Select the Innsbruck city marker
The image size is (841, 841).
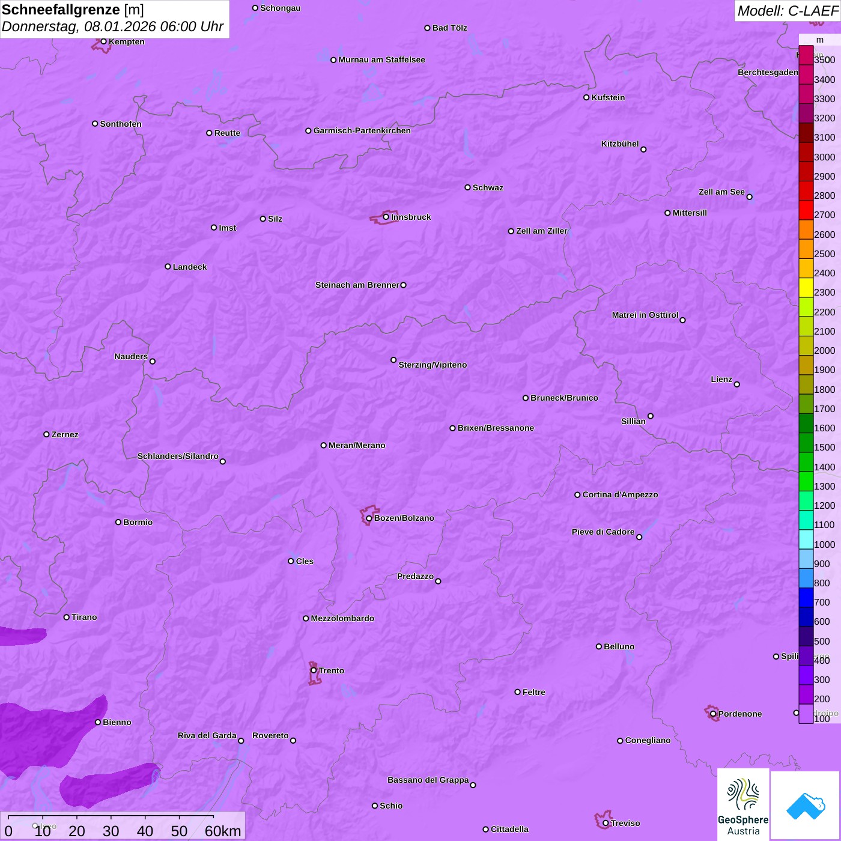click(x=386, y=217)
